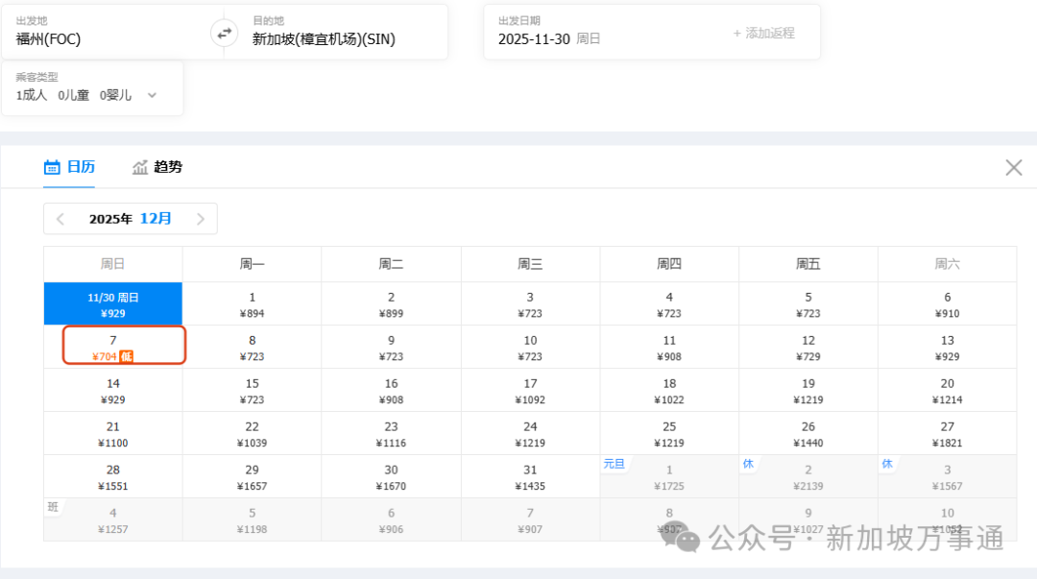Viewport: 1037px width, 579px height.
Task: Open next month with right arrow
Action: pyautogui.click(x=201, y=218)
